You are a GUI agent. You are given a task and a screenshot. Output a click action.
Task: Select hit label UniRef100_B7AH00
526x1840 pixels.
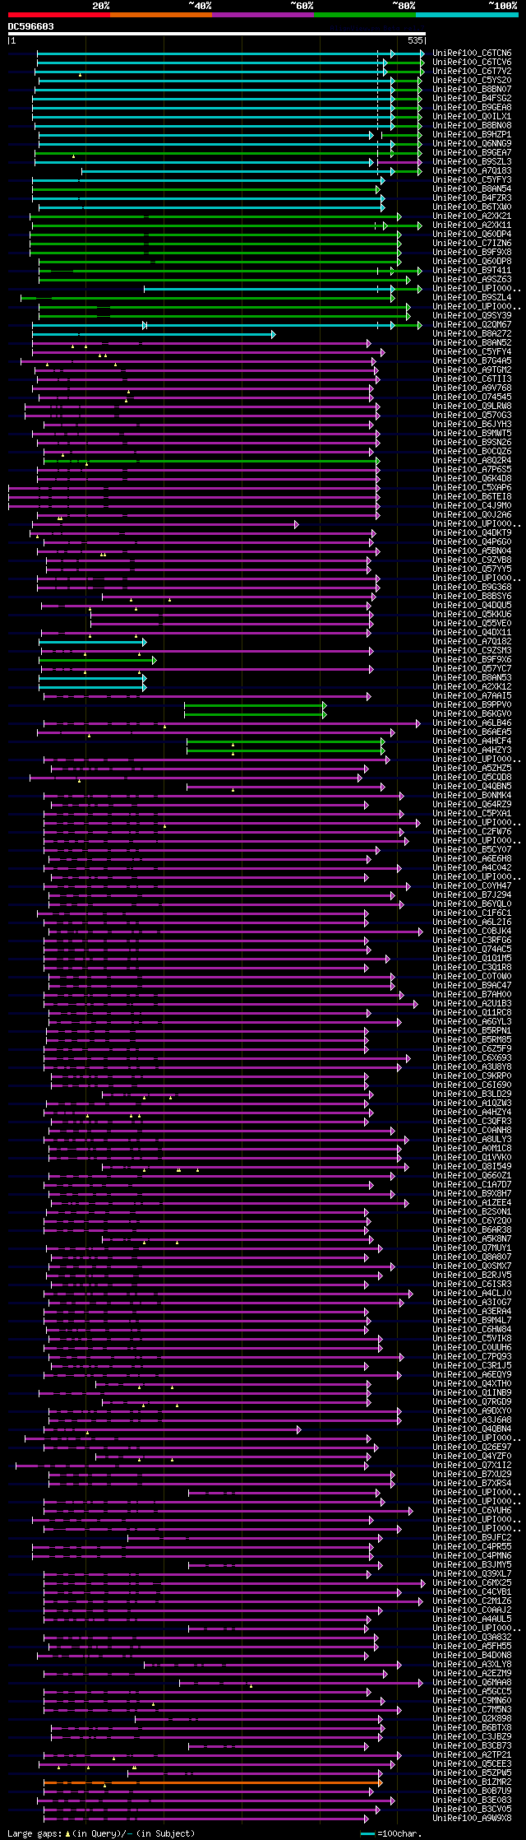click(472, 995)
